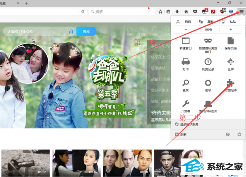Viewport: 246px width, 177px height.
Task: Zoom in with the plus button
Action: click(231, 29)
